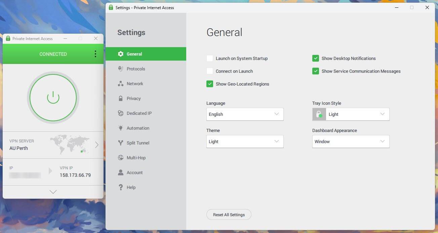Uncheck Show Desktop Notifications
438x233 pixels.
click(x=316, y=58)
